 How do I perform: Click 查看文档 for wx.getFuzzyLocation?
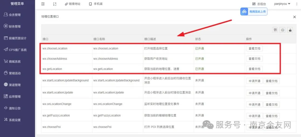tap(271, 116)
